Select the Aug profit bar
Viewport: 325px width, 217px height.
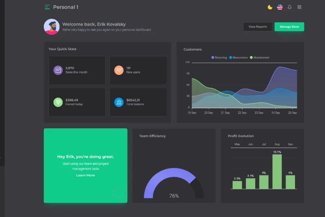[x=277, y=171]
